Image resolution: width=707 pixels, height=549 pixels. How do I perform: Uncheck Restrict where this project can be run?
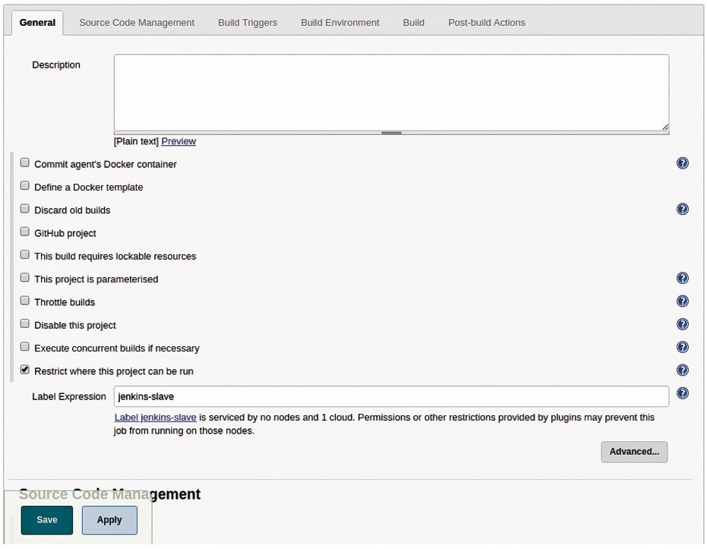(x=25, y=370)
